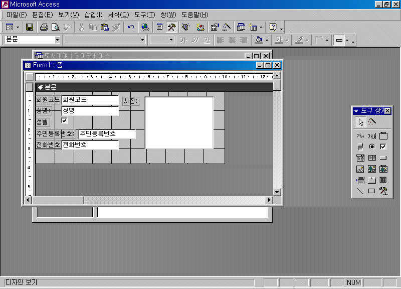
Task: Paste from the clipboard icon
Action: [105, 27]
